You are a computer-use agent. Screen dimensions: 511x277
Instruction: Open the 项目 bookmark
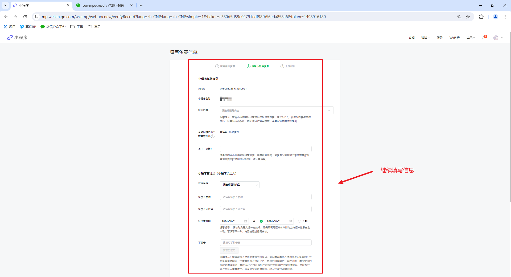(9, 27)
